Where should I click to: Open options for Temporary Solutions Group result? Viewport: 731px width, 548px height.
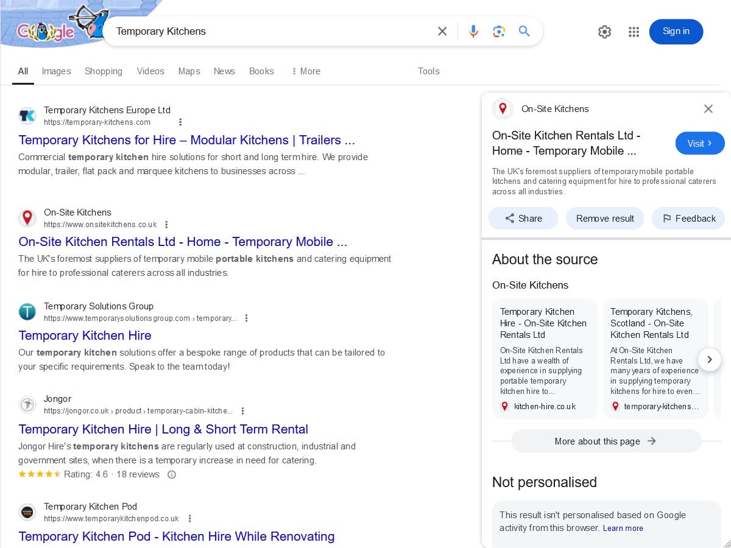[x=246, y=318]
